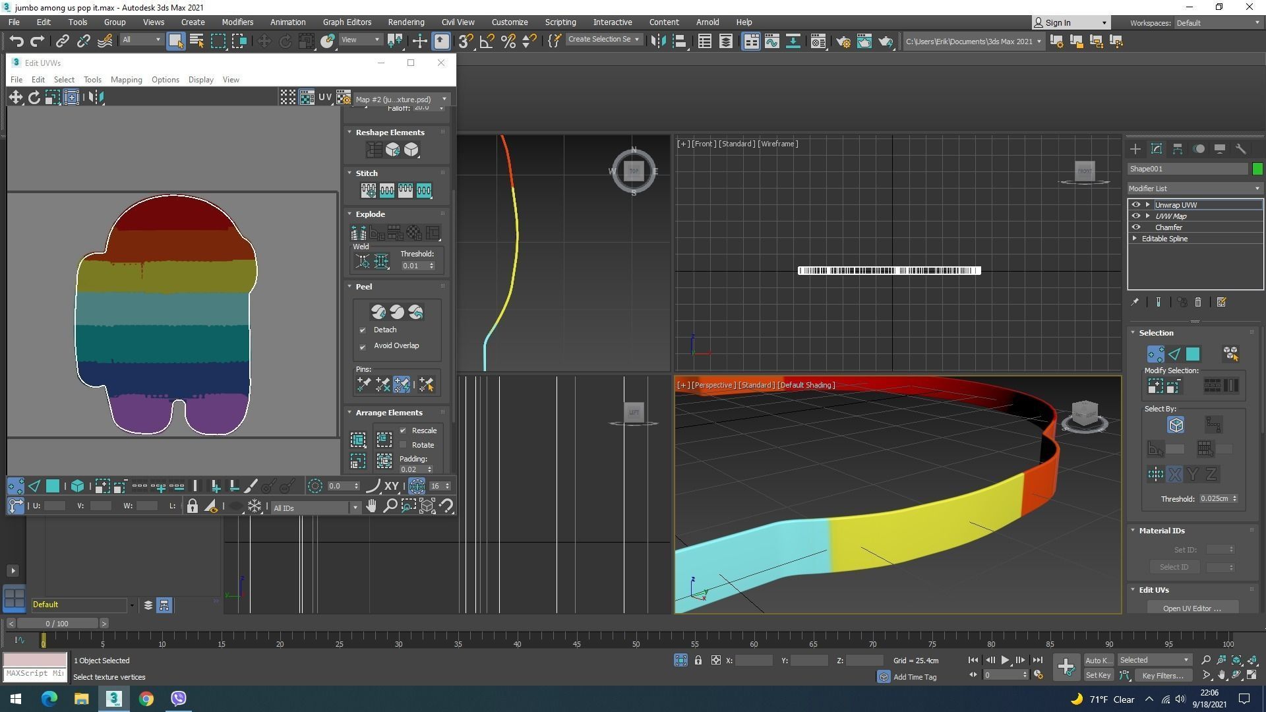Screen dimensions: 1266x712
Task: Open the Graph Editors menu
Action: click(347, 22)
